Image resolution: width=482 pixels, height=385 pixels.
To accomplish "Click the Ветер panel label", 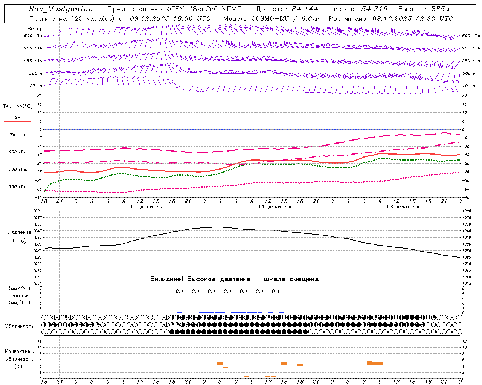I will click(x=35, y=29).
